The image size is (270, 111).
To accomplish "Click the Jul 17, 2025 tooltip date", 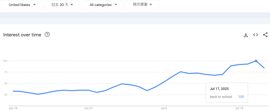I will click(x=219, y=89).
